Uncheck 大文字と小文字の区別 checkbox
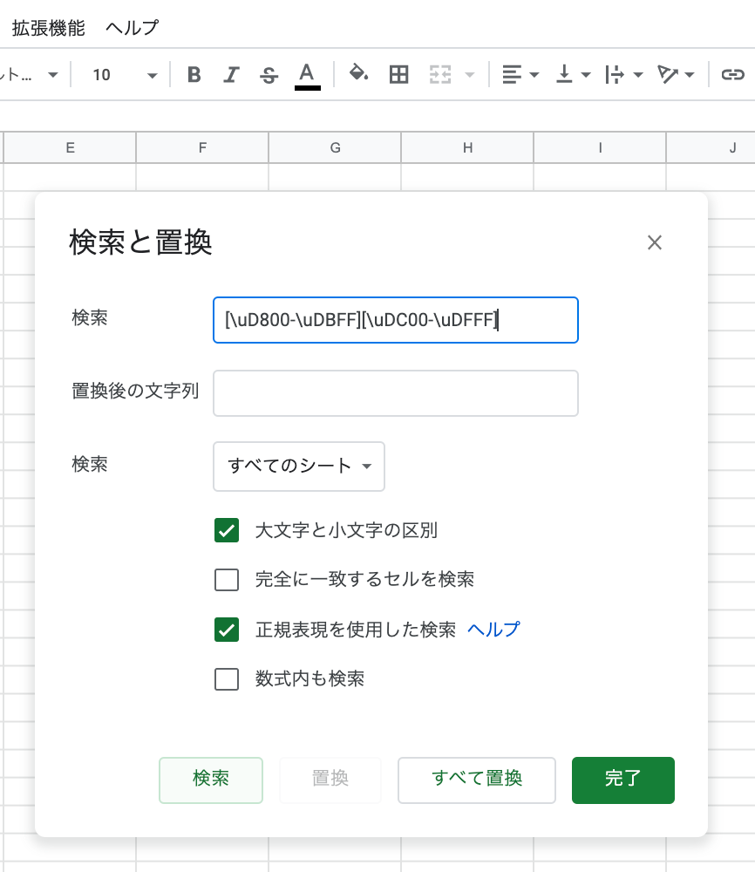This screenshot has height=872, width=755. point(227,530)
